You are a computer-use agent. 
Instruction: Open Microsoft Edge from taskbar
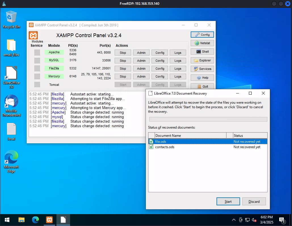coord(35,220)
